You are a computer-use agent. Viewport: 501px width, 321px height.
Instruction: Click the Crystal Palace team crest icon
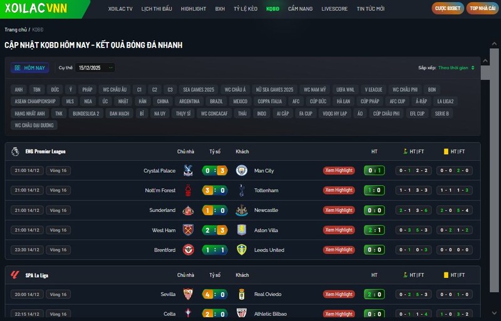pyautogui.click(x=187, y=170)
